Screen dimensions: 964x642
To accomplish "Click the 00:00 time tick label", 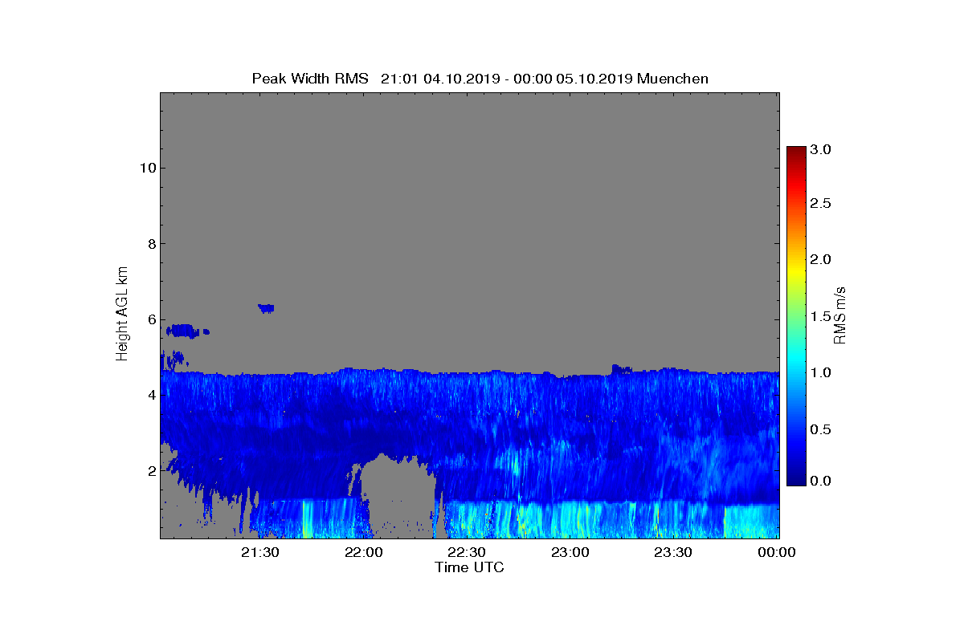I will tap(776, 552).
